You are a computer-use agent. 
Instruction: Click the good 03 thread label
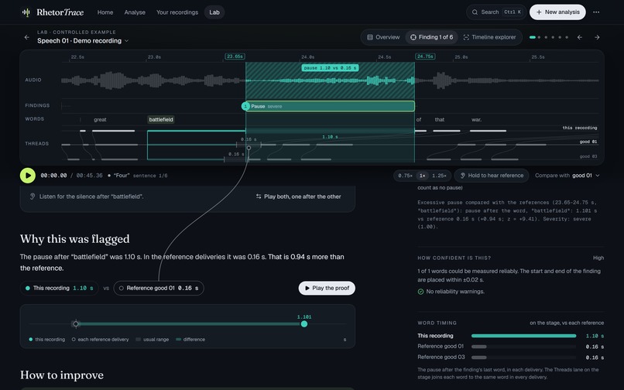click(x=588, y=156)
